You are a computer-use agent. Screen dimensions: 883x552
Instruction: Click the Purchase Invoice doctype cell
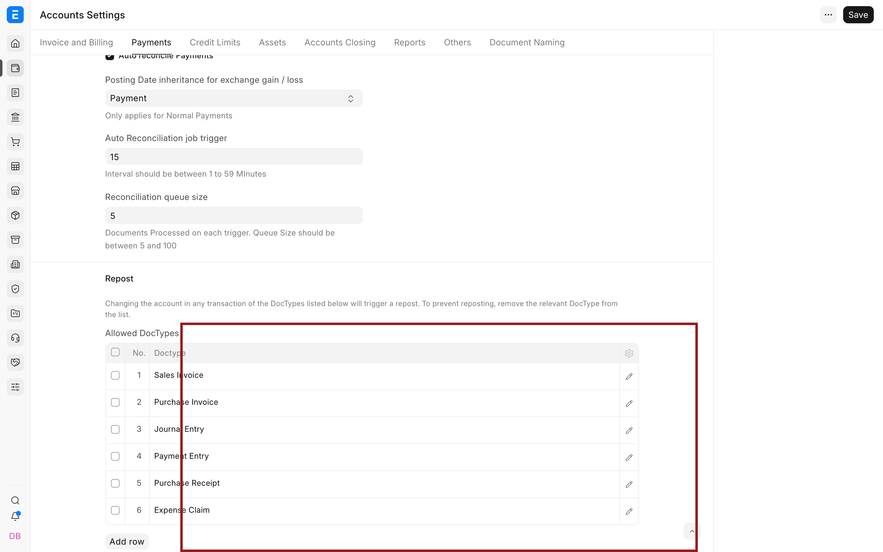384,403
